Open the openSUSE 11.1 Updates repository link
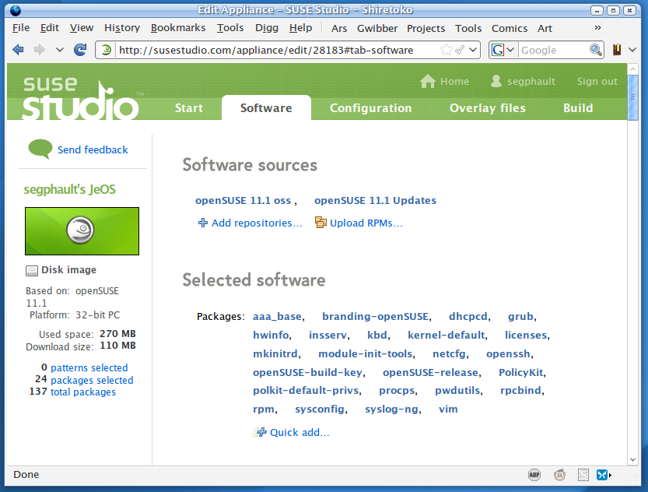Screen dimensions: 648x492 point(375,201)
